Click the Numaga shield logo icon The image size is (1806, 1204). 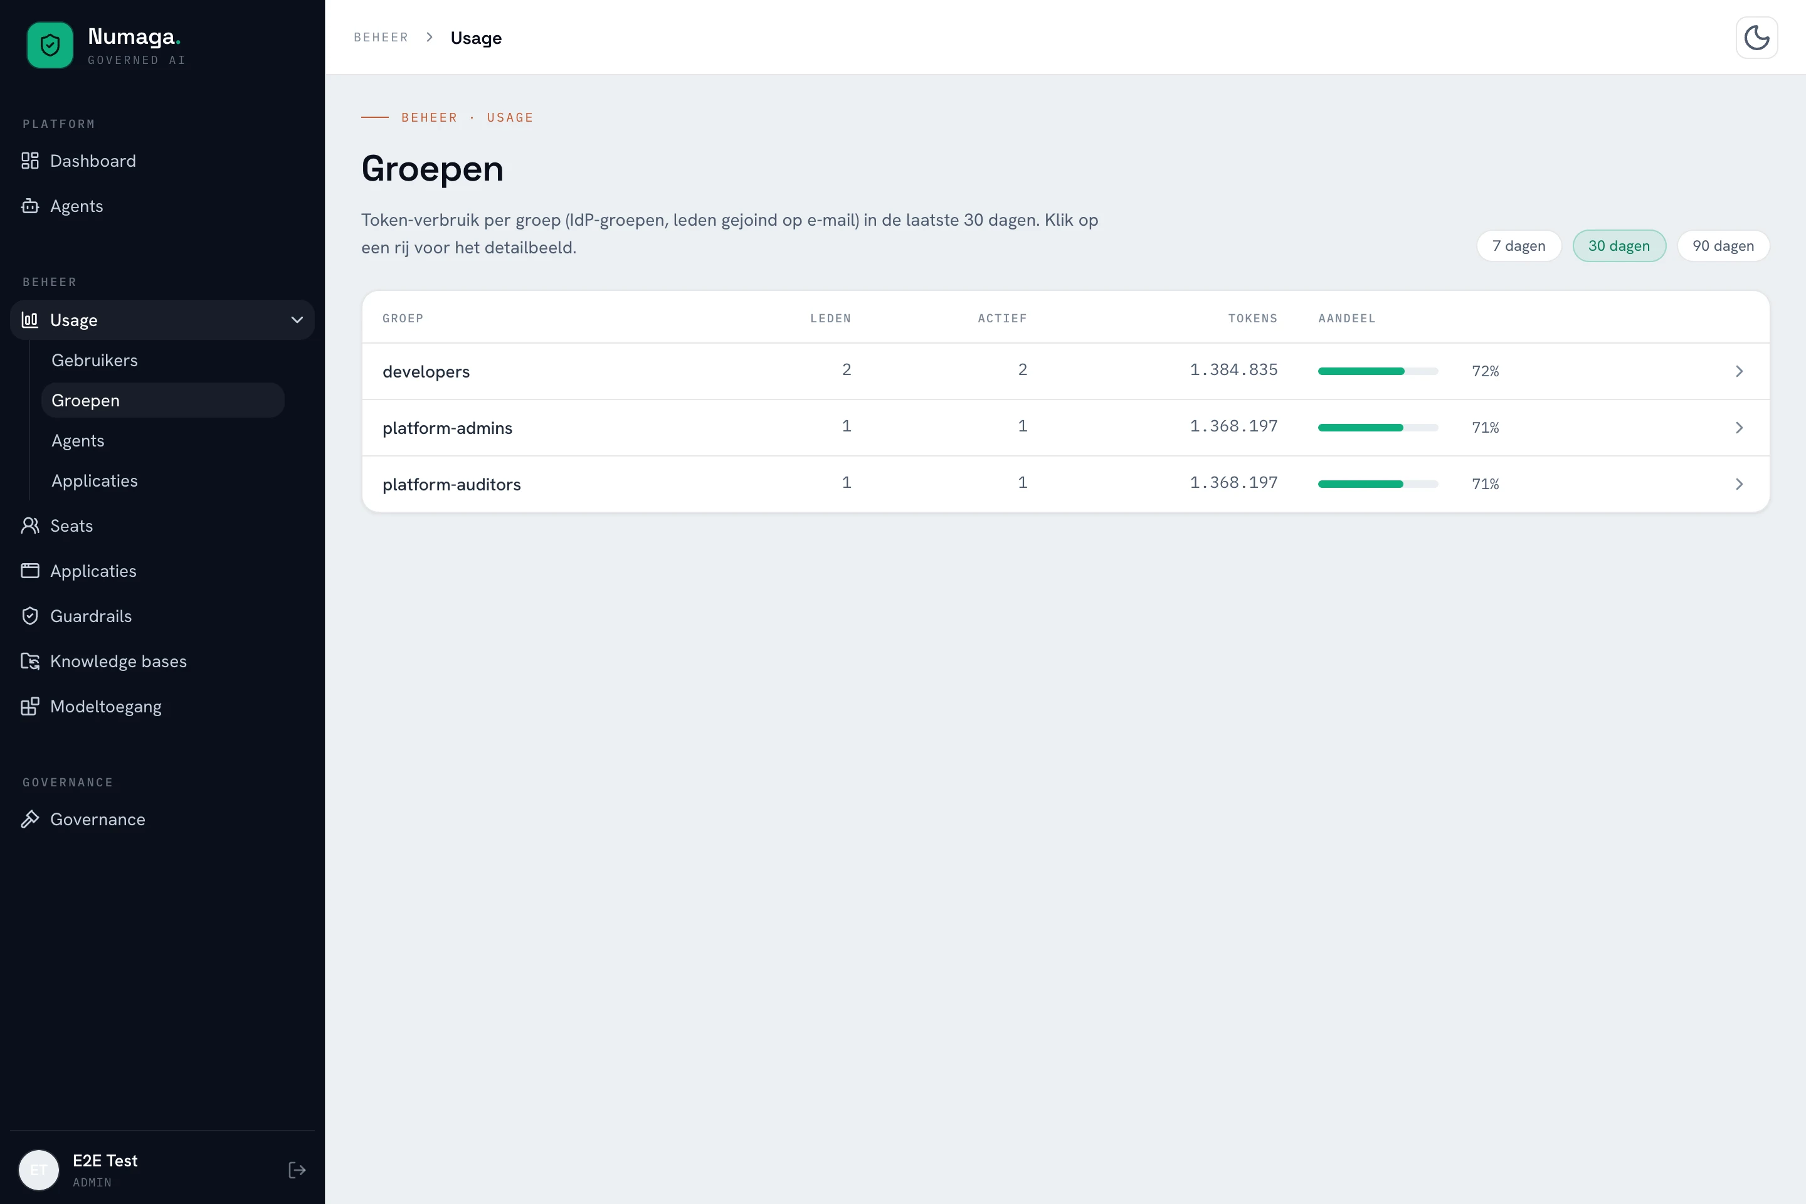point(50,45)
